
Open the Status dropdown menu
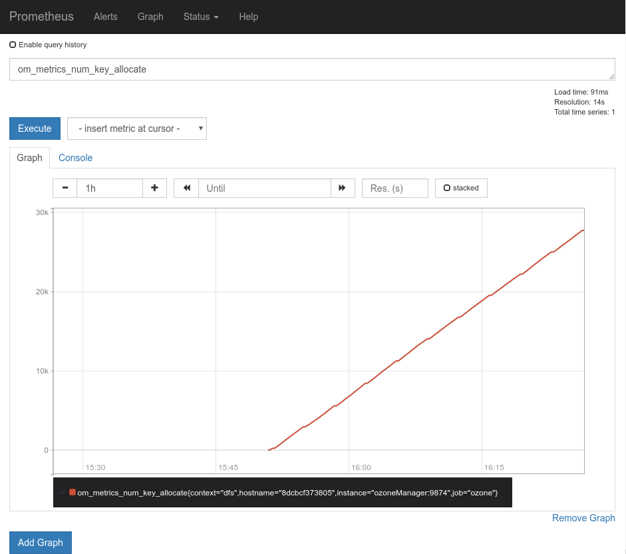[x=201, y=17]
